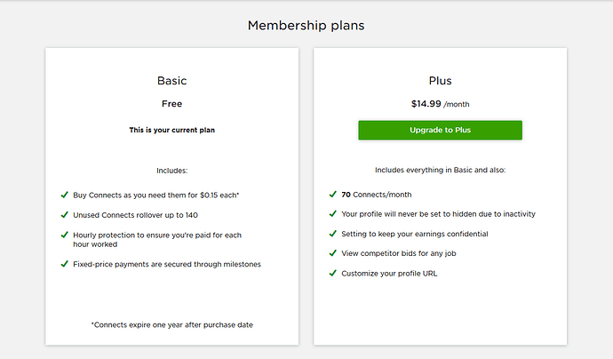
Task: Click checkmark next to Unused Connects rollover
Action: point(65,214)
